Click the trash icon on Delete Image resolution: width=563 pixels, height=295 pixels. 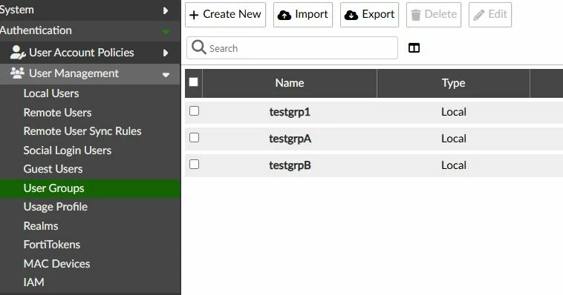point(415,15)
